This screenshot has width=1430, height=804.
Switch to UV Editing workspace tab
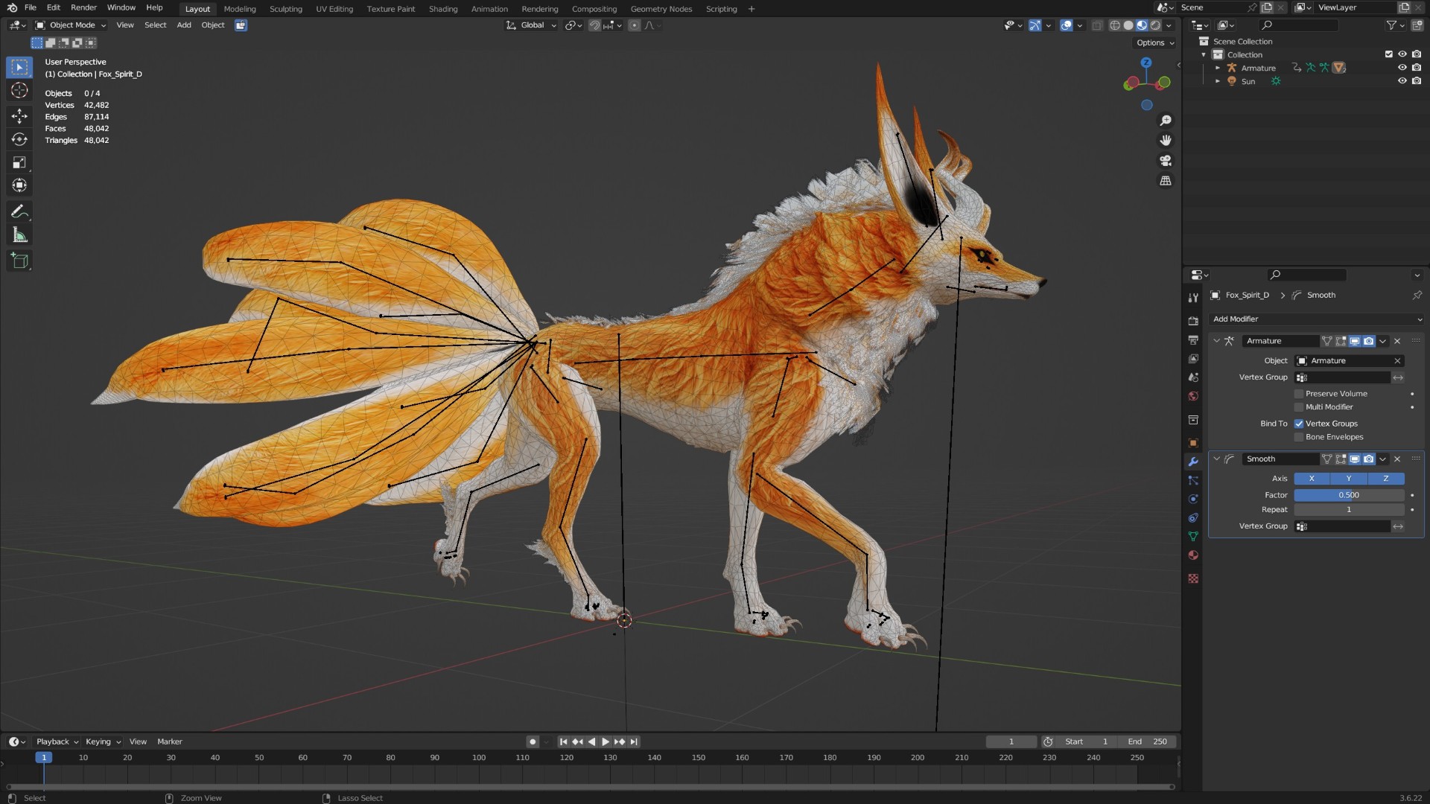tap(334, 9)
